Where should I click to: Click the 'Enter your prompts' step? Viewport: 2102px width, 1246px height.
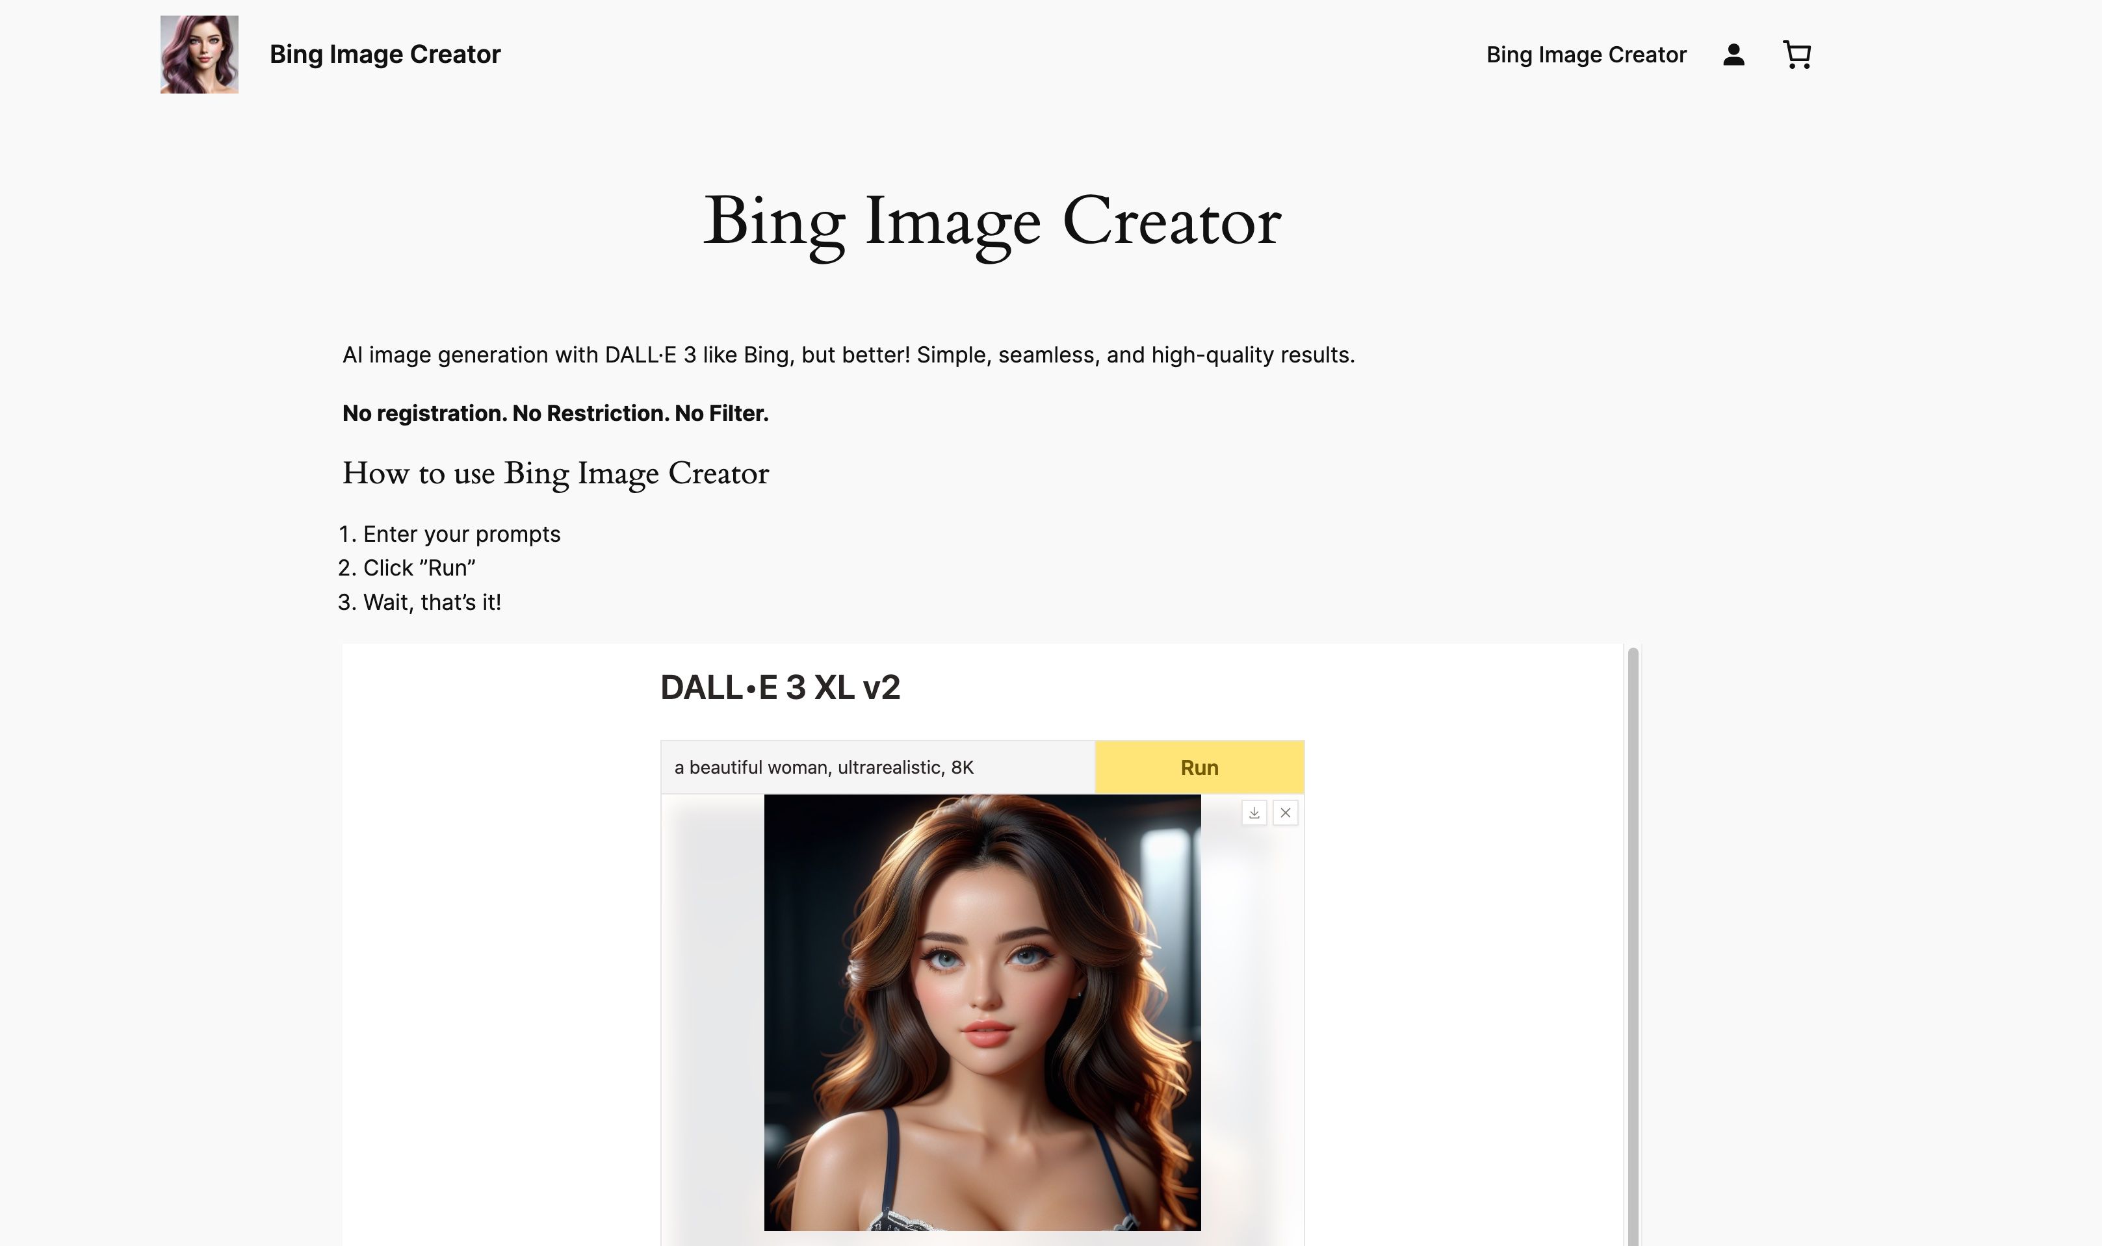click(461, 534)
